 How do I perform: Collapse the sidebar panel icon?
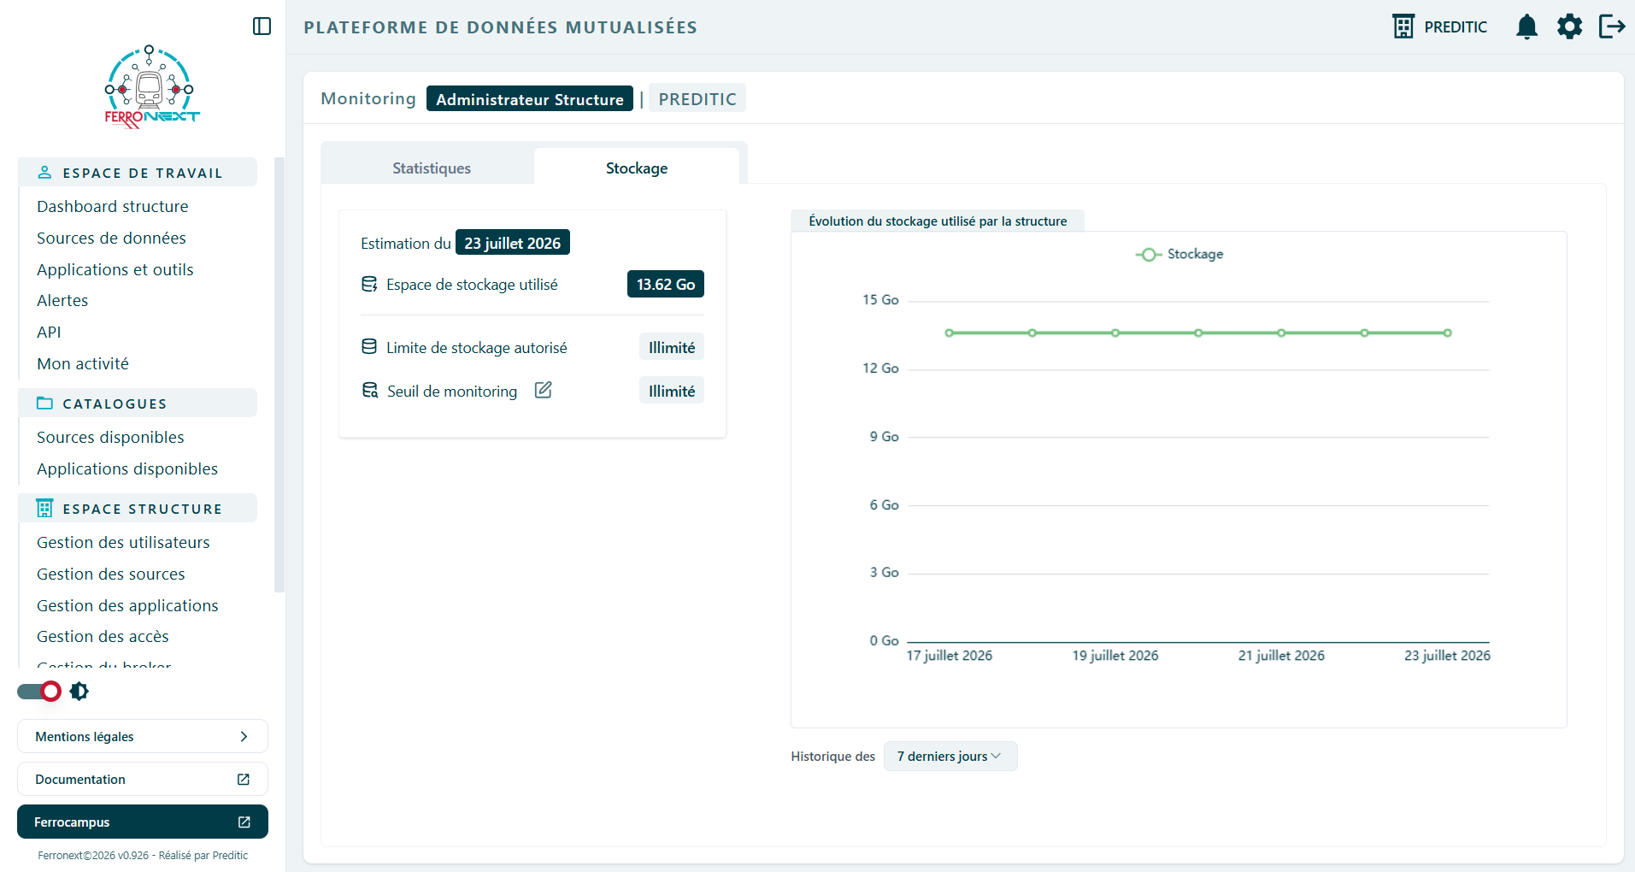(262, 27)
